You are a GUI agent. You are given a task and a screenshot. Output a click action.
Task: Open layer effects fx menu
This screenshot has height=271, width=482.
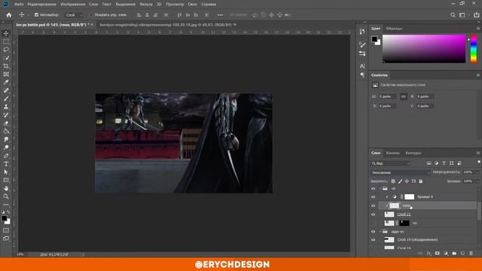429,253
